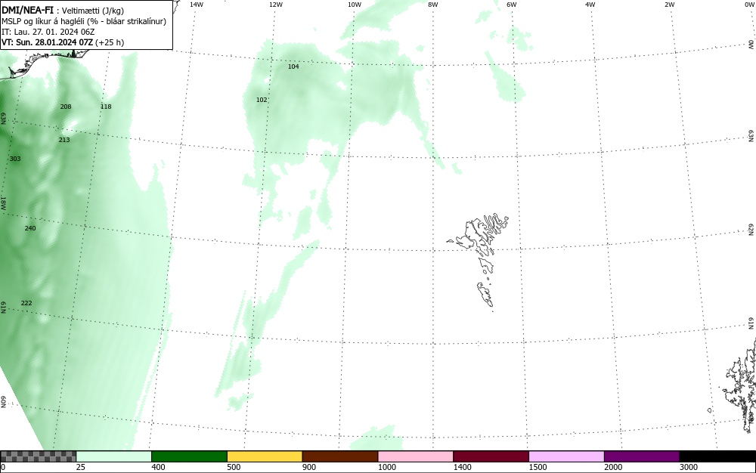The height and width of the screenshot is (473, 756).
Task: Click the 'MSLP og líkur á hagléli' description line
Action: click(84, 21)
